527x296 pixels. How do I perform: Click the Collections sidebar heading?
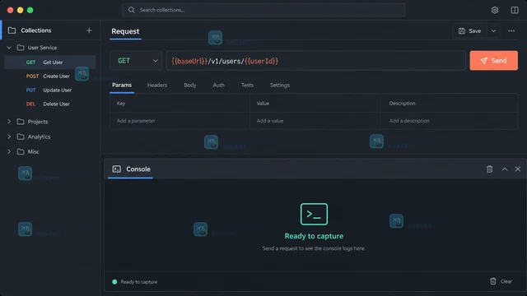click(x=36, y=30)
